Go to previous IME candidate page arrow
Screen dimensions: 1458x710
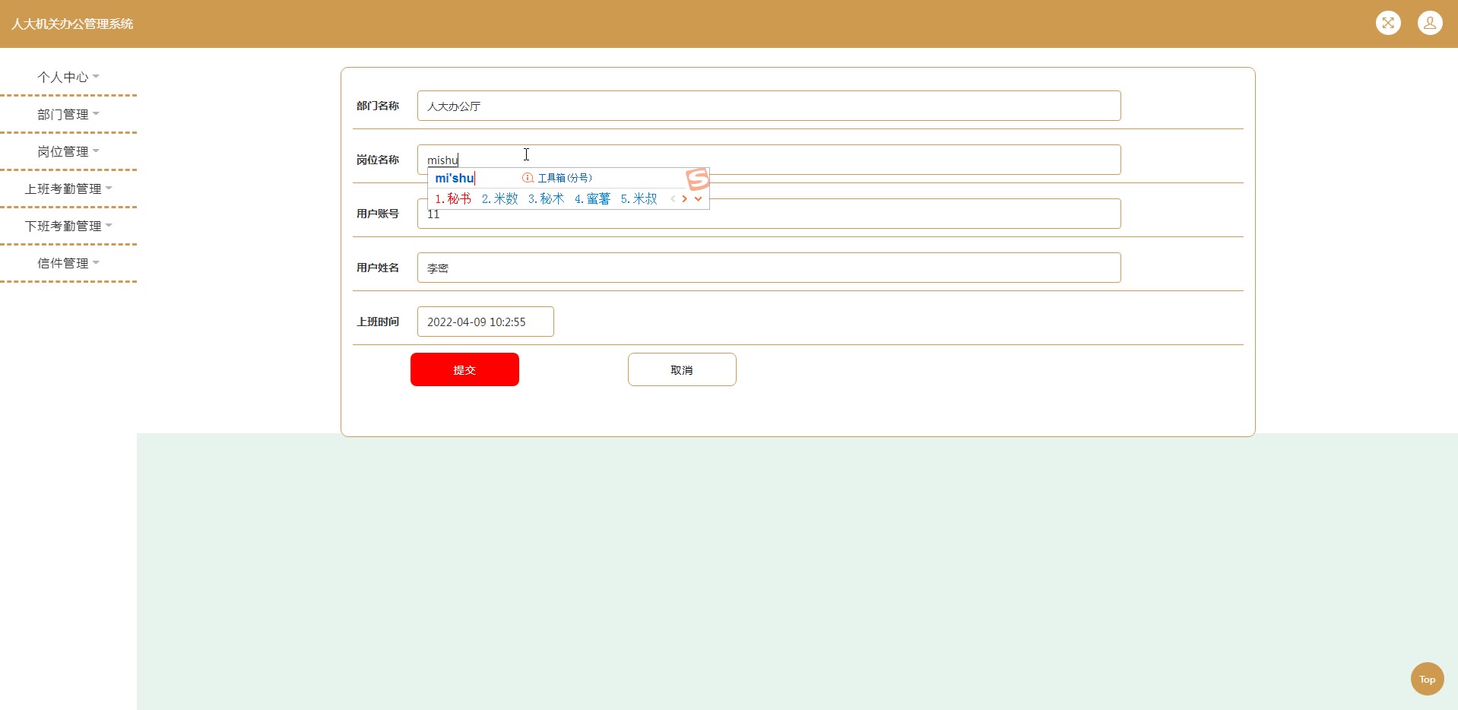pos(673,199)
